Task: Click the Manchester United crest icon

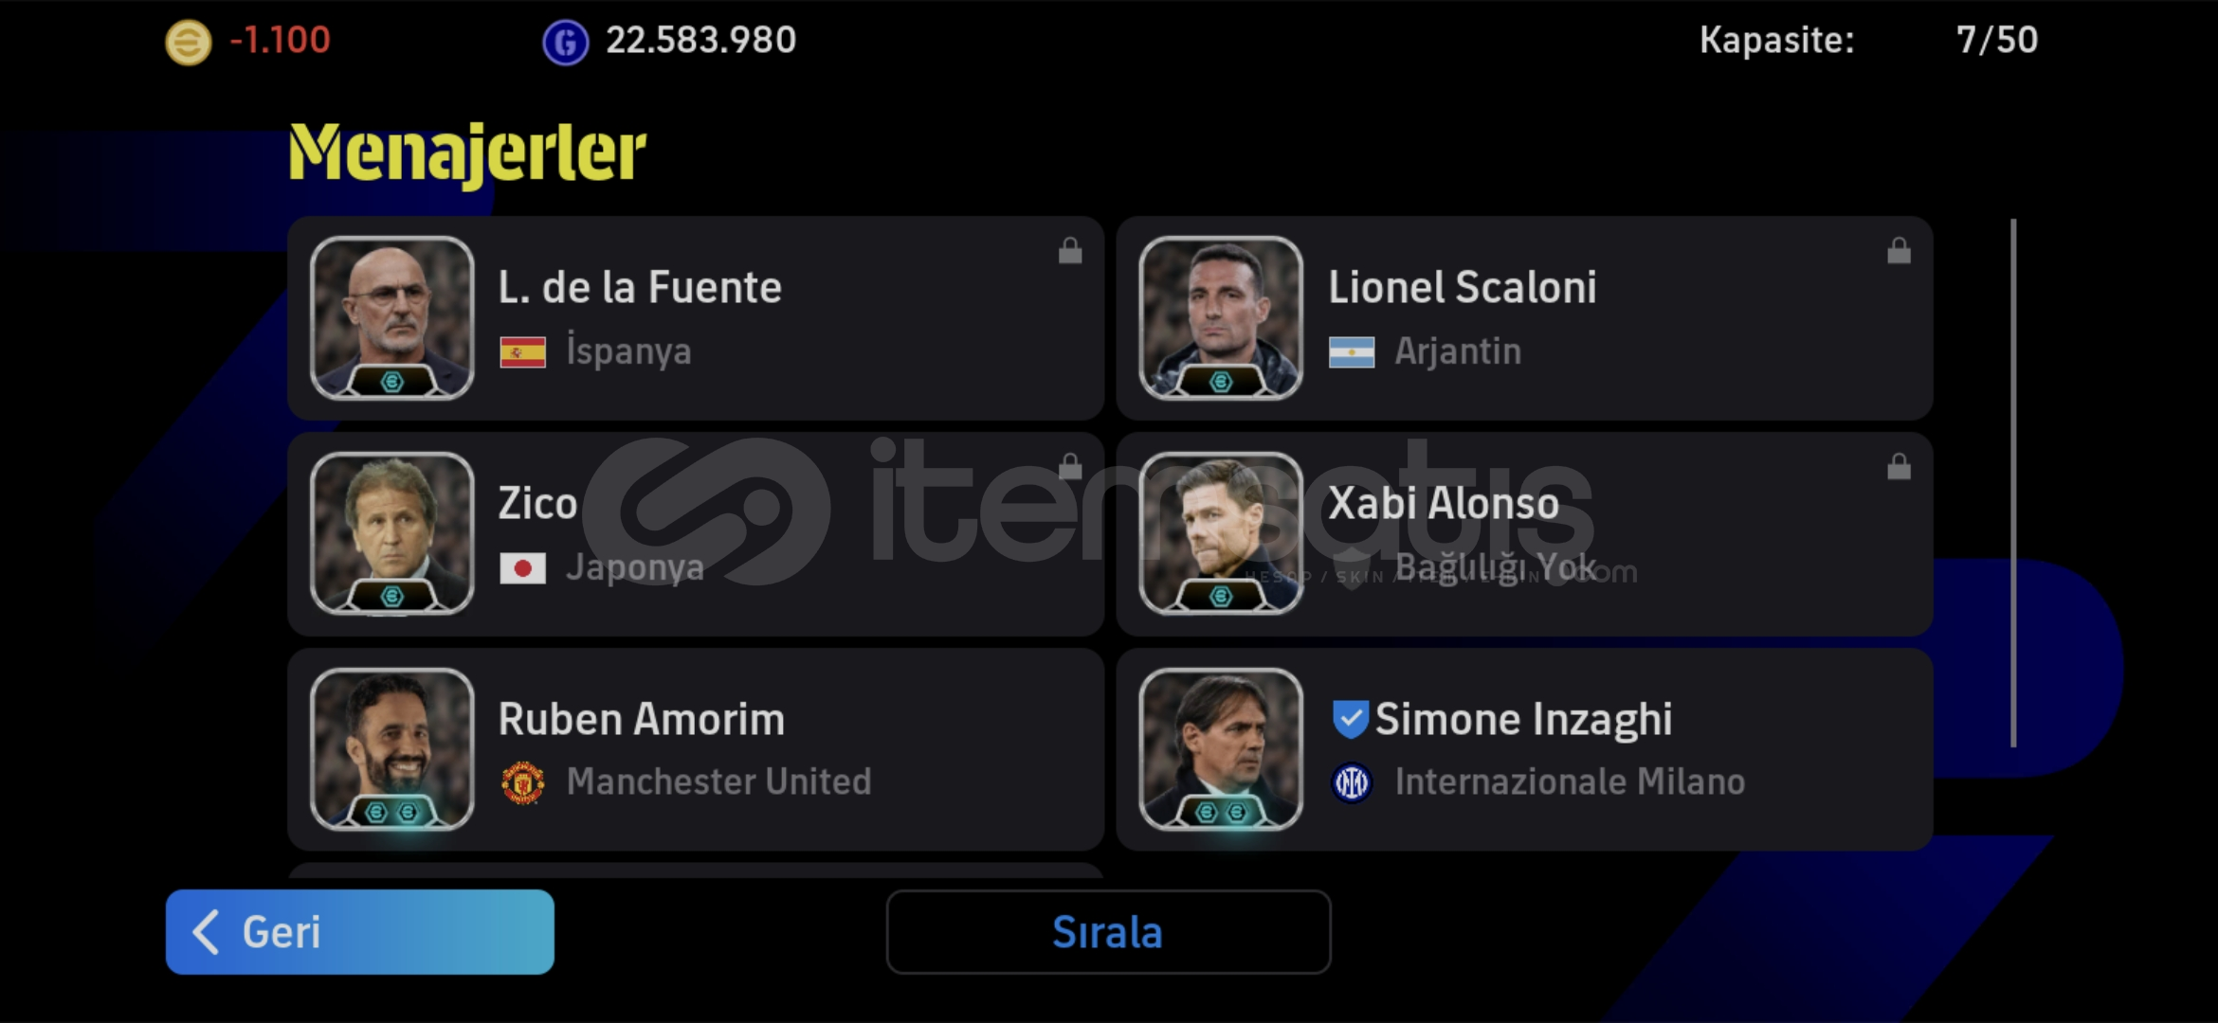Action: click(x=522, y=782)
